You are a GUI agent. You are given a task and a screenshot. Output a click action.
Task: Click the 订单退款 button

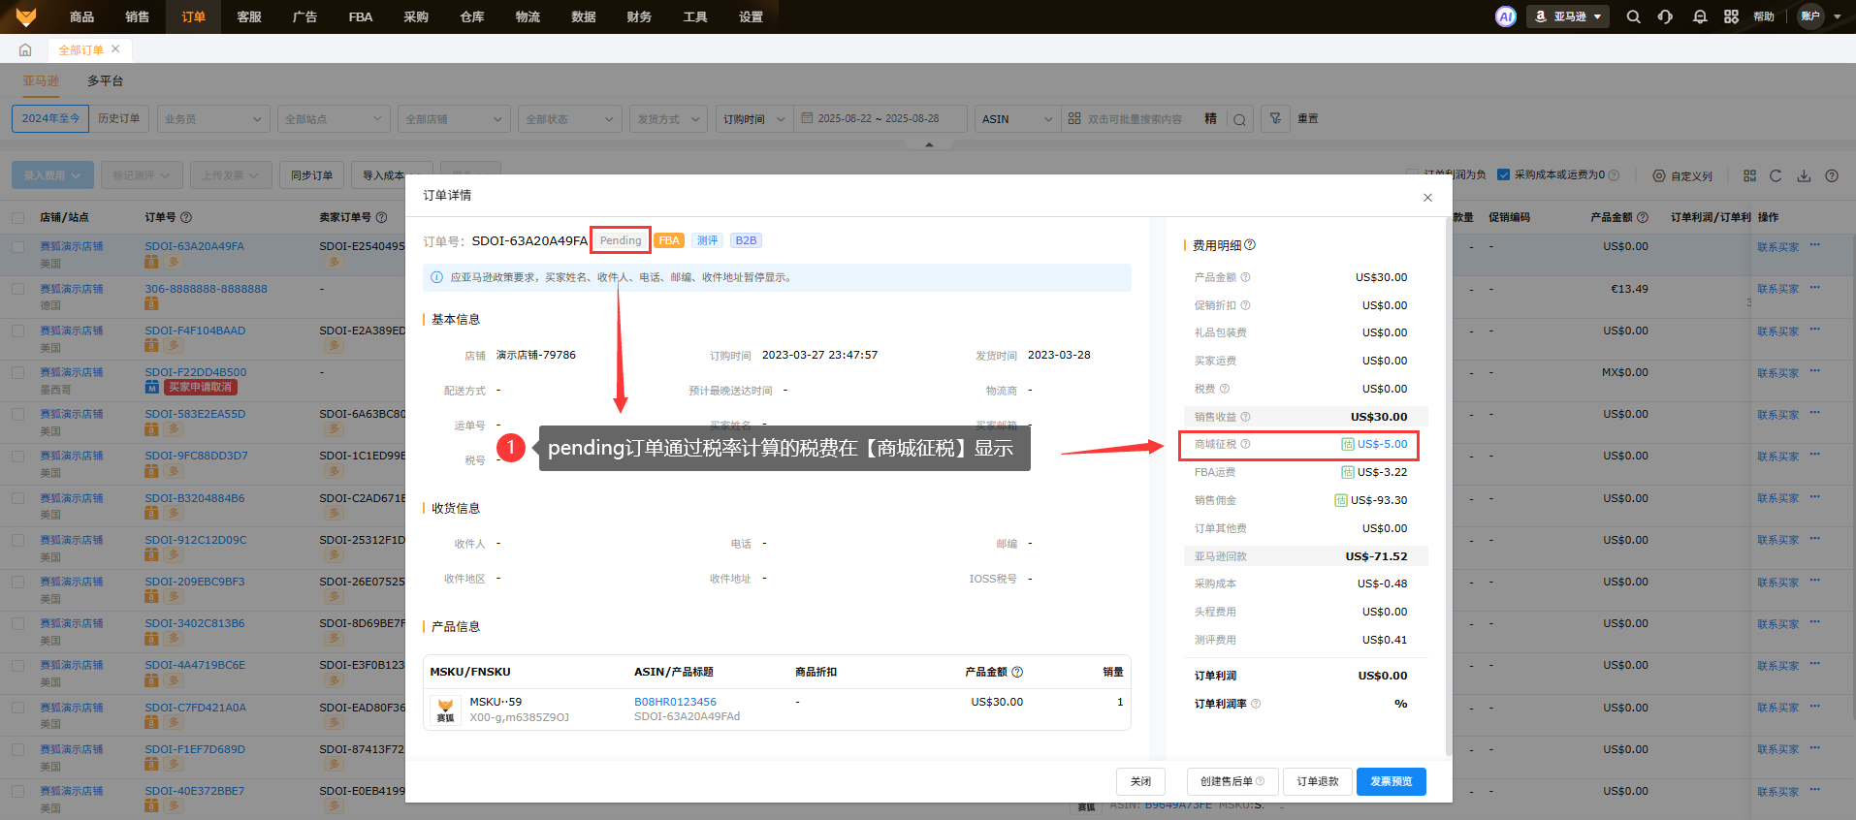click(x=1318, y=781)
